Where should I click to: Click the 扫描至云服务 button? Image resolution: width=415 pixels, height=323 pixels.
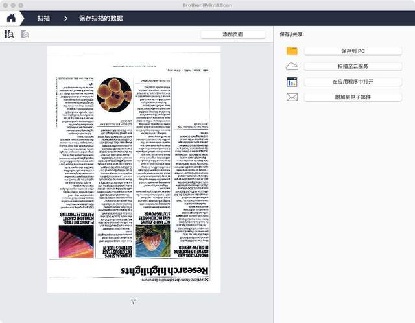(353, 66)
